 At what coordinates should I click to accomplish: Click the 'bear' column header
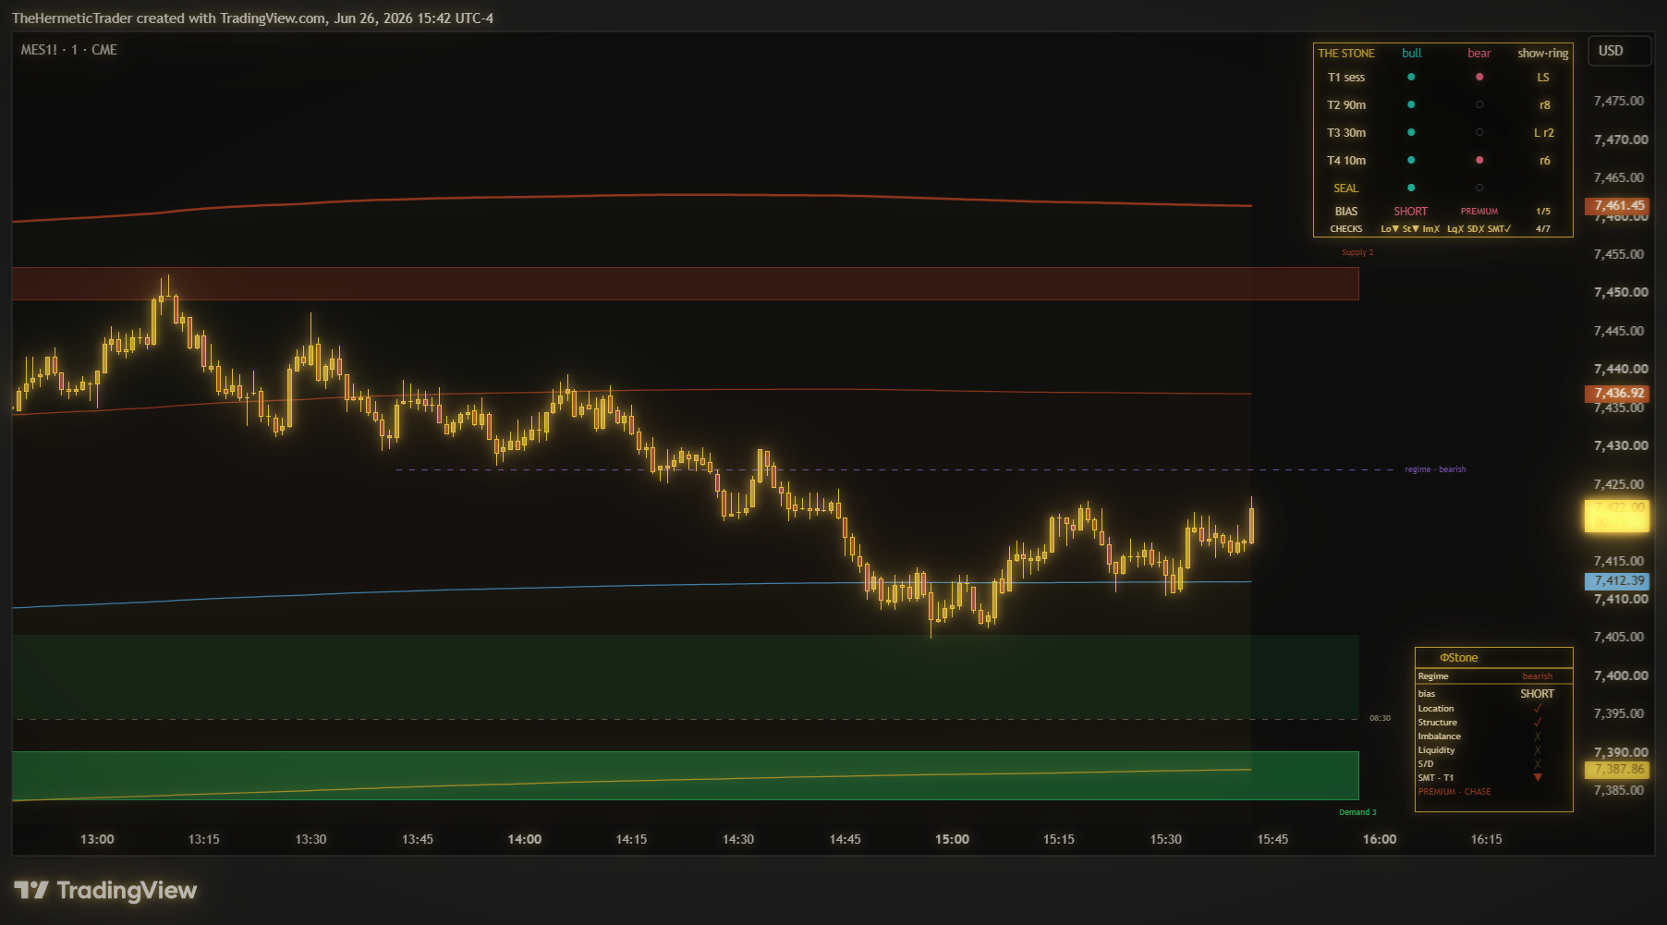[1479, 54]
